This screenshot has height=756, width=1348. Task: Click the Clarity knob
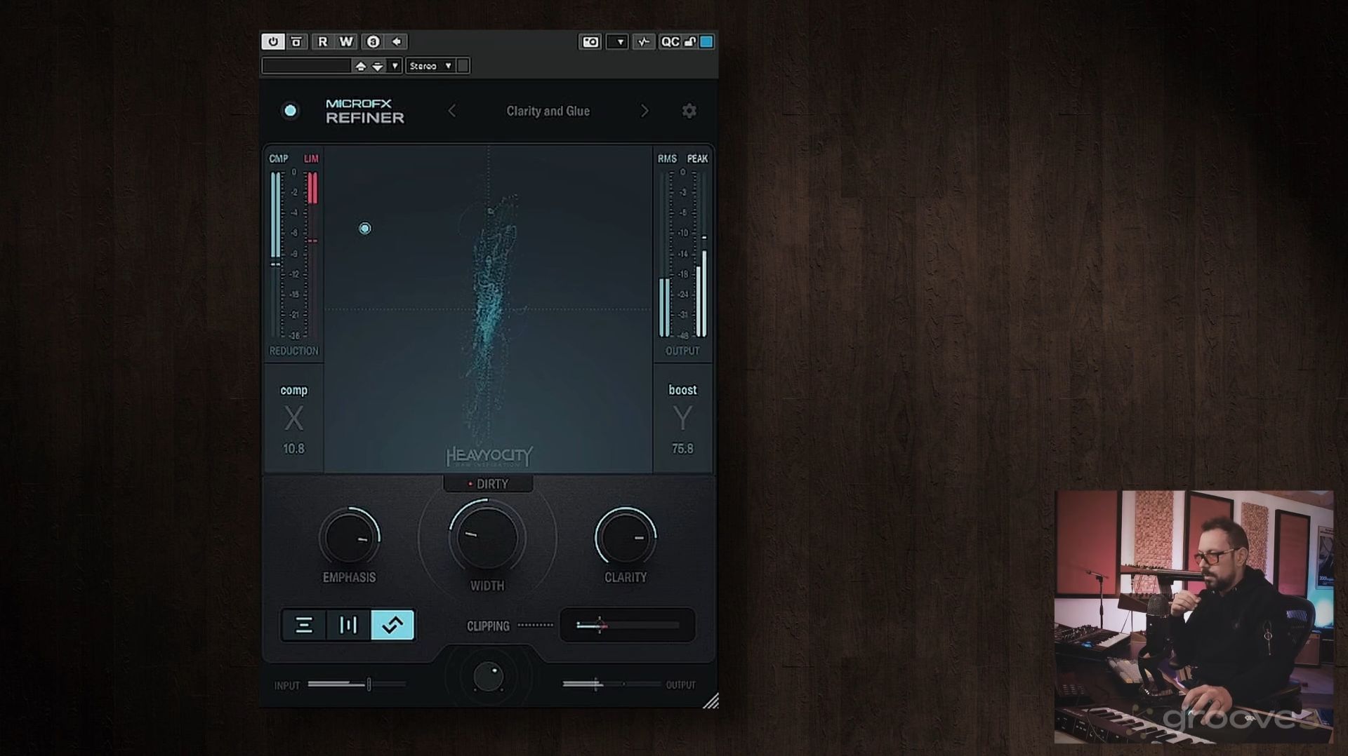[x=626, y=538]
